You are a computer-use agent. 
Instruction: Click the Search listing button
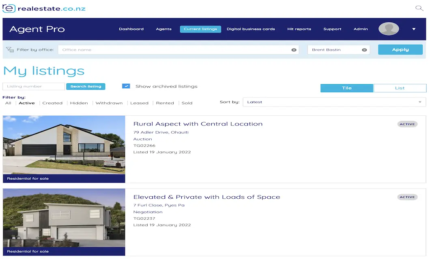click(x=86, y=87)
